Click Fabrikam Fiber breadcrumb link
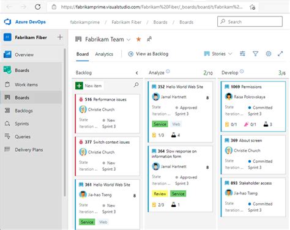This screenshot has width=290, height=230. (127, 22)
